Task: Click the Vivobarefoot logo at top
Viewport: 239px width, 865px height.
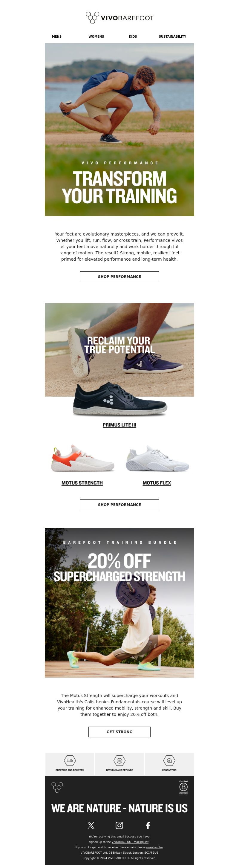Action: pos(119,18)
